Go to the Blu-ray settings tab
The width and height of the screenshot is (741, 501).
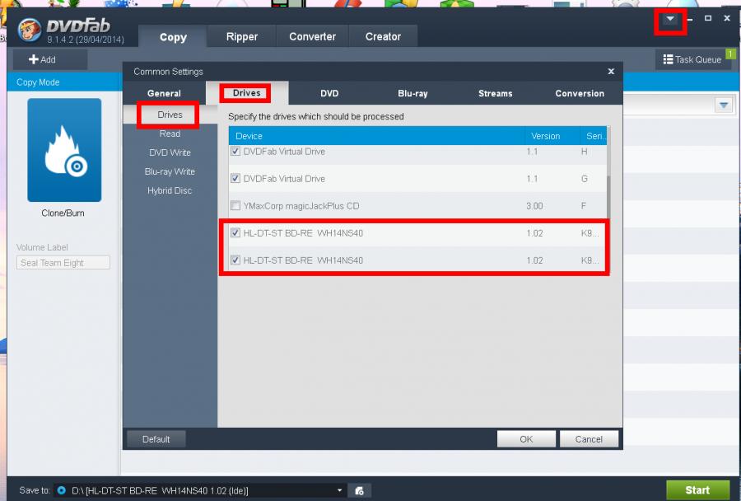click(x=412, y=93)
